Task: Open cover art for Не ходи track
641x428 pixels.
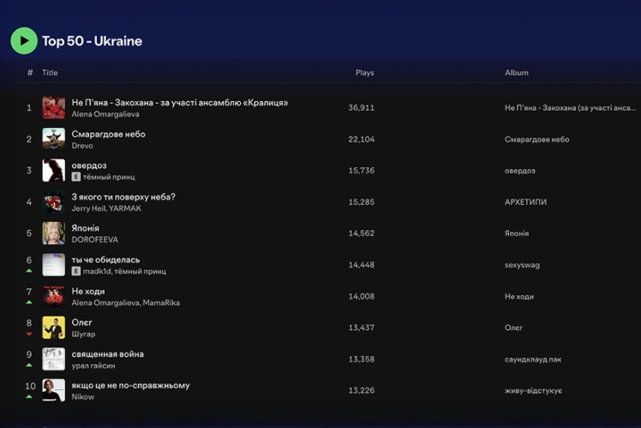Action: pos(53,296)
